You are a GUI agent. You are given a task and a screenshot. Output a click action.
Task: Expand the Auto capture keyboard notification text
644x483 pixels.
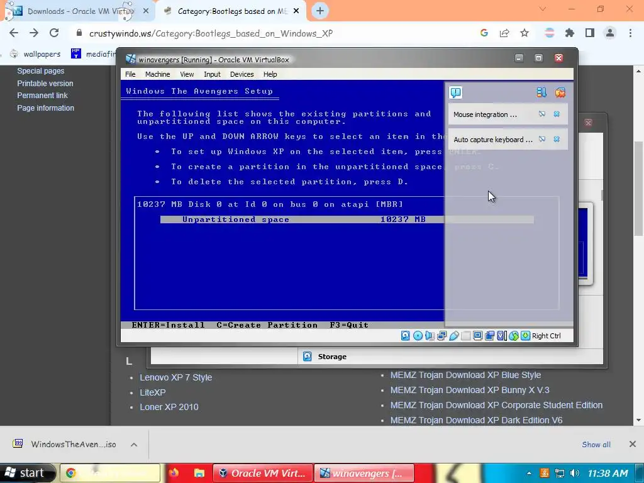tap(493, 140)
